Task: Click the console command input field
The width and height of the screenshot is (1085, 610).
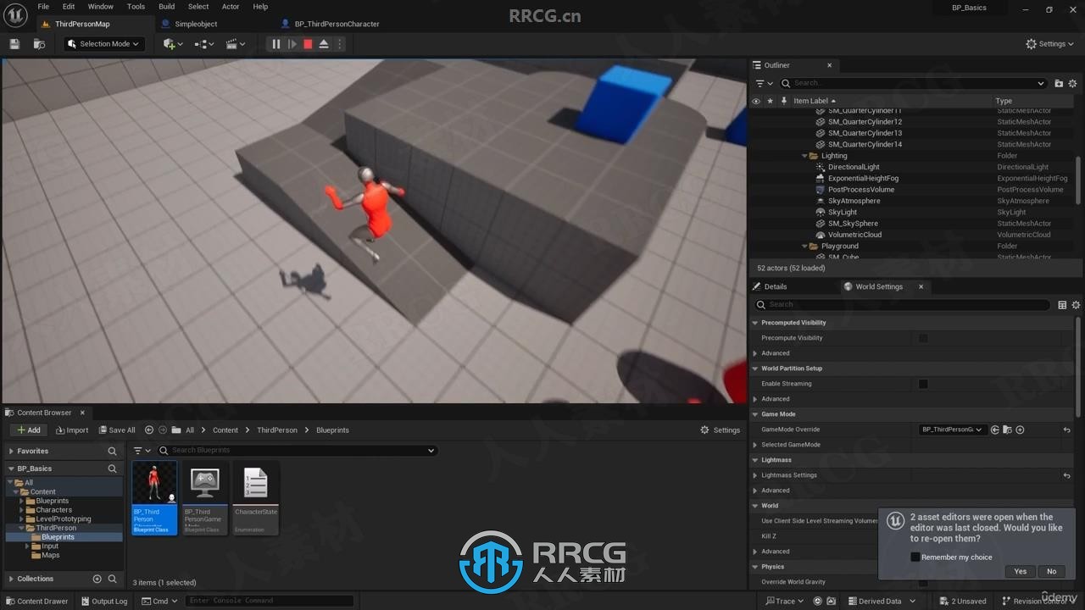Action: (x=270, y=602)
